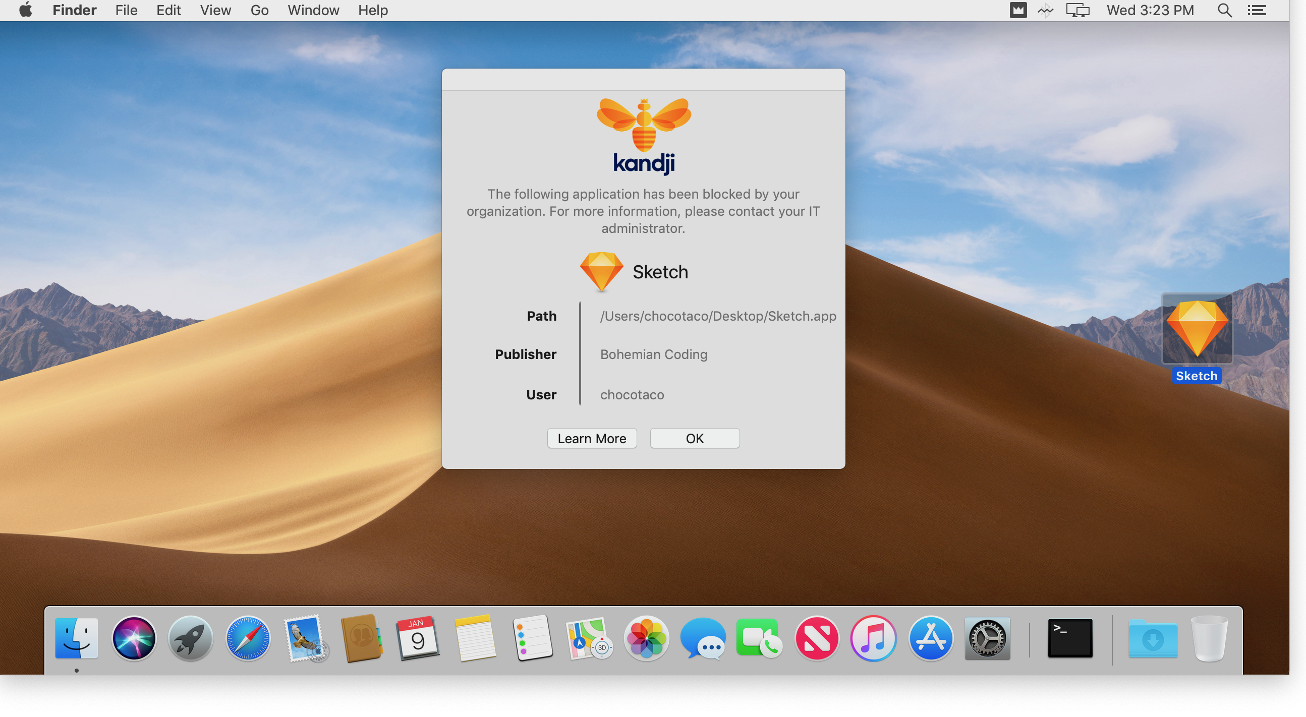Open Launchpad rocket icon
The width and height of the screenshot is (1306, 717).
(191, 638)
